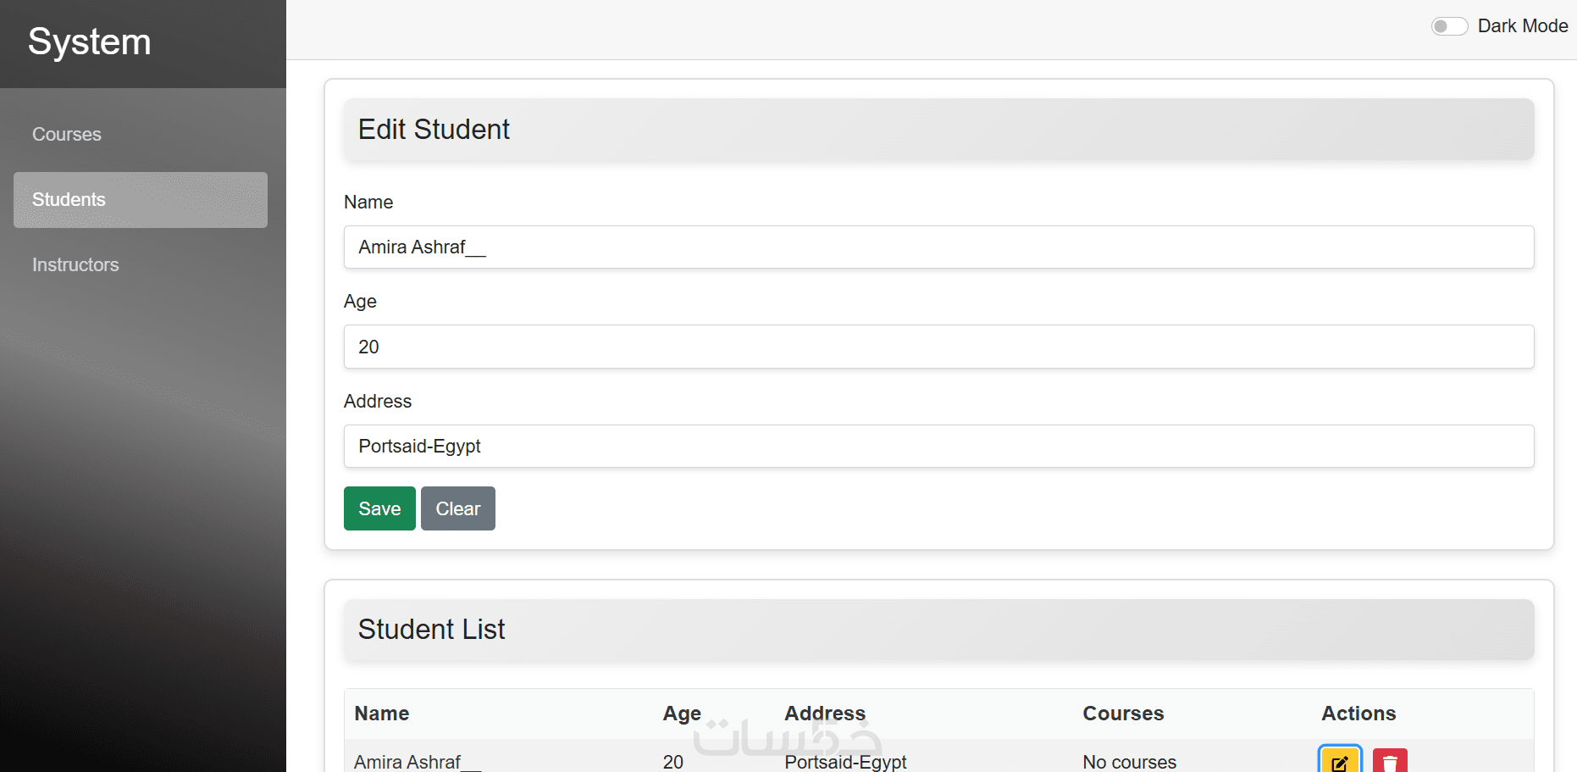This screenshot has width=1577, height=772.
Task: Click the Courses table column header
Action: pyautogui.click(x=1123, y=714)
